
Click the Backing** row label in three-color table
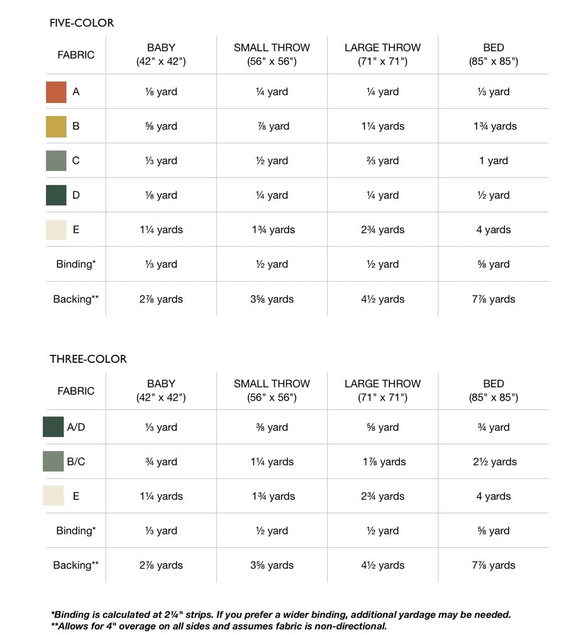coord(76,565)
